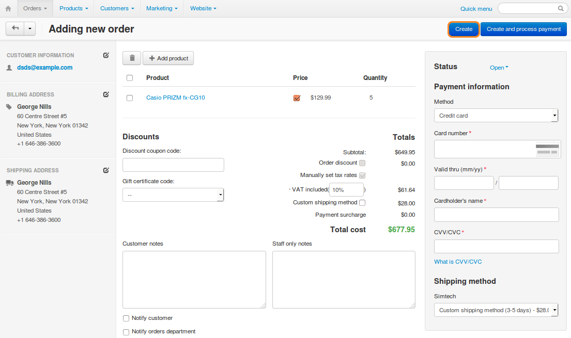Open the Products menu
This screenshot has width=571, height=338.
(x=73, y=8)
